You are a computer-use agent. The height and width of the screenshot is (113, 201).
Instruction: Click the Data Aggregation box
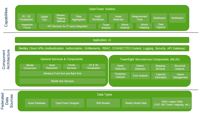point(79,18)
